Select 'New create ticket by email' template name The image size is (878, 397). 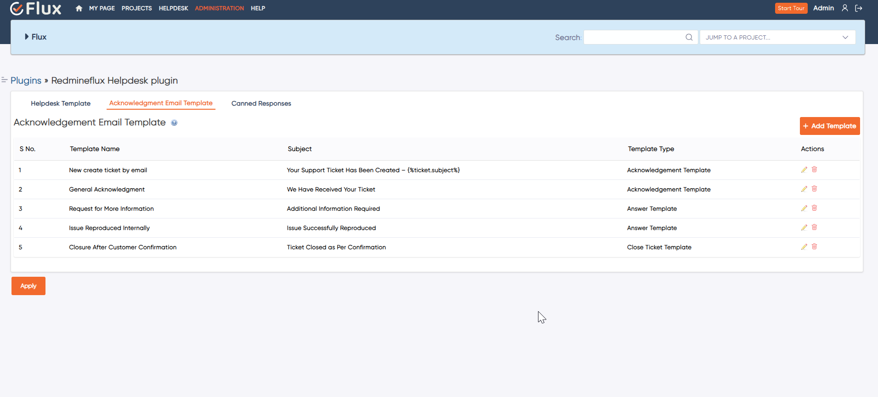pyautogui.click(x=108, y=170)
